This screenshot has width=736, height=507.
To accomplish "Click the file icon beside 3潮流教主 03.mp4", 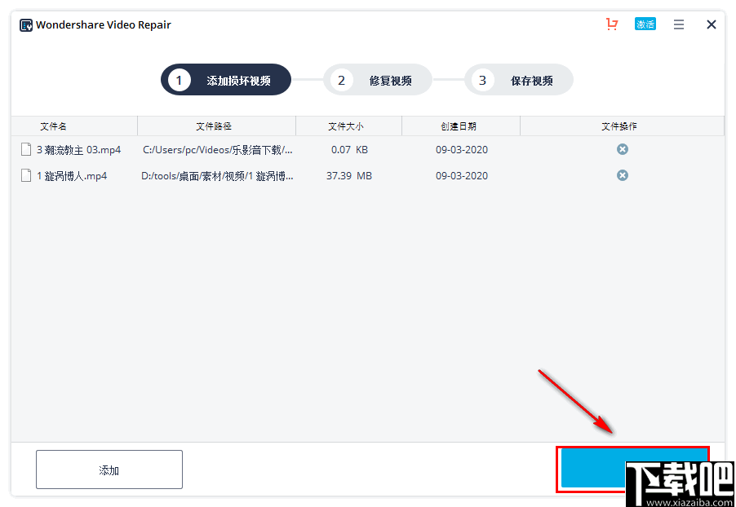I will pyautogui.click(x=25, y=149).
